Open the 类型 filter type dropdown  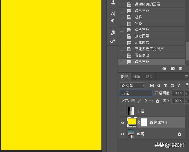(132, 86)
